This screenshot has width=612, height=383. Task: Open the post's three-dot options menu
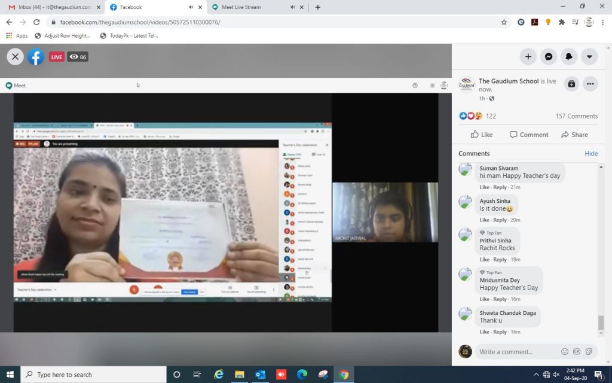[590, 84]
